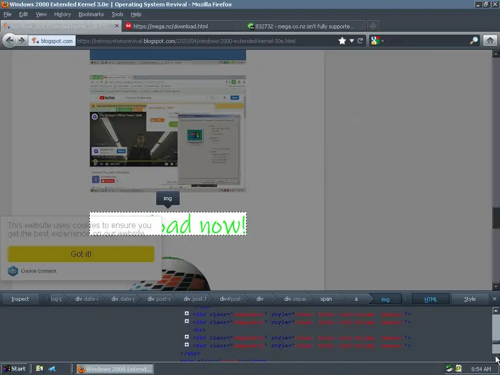Select the span breadcrumb
This screenshot has height=375, width=500.
click(326, 299)
